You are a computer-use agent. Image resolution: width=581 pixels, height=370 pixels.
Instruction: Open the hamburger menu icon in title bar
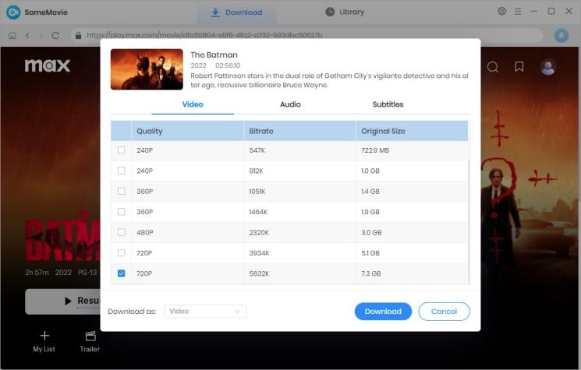point(518,12)
